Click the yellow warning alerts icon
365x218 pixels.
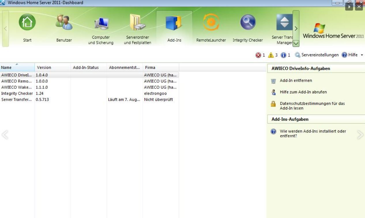(x=271, y=55)
